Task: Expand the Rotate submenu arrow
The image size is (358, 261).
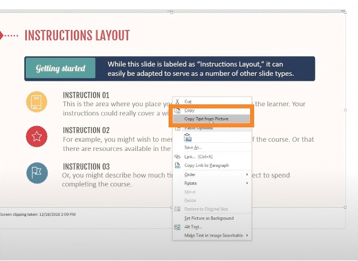Action: point(247,183)
